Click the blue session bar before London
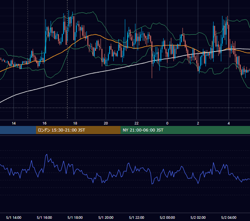Viewport: 250px width, 221px height. point(18,130)
